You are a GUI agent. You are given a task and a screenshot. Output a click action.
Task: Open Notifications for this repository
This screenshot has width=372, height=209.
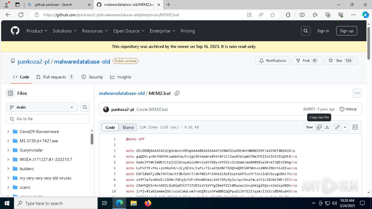[273, 61]
